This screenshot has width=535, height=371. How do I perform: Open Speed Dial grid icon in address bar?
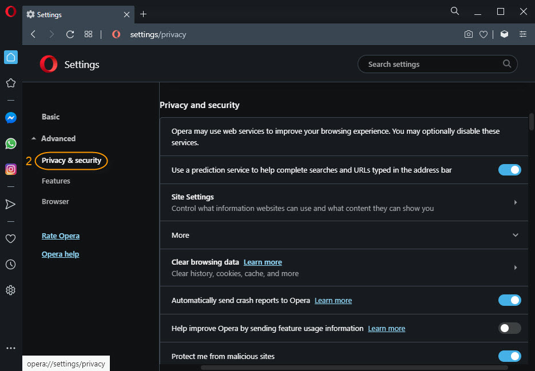click(88, 34)
